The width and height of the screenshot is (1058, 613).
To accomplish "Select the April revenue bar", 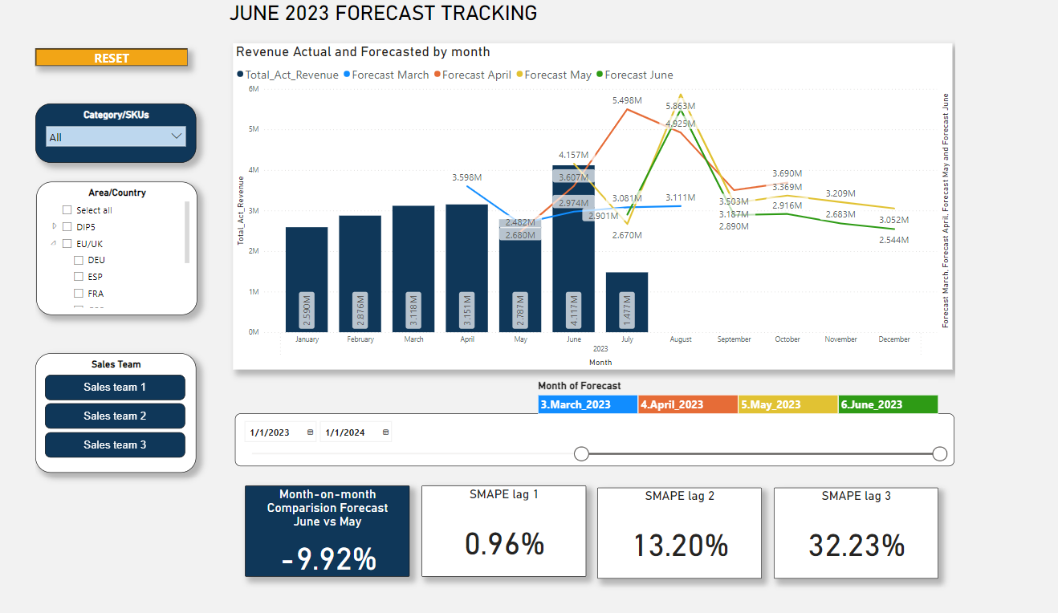I will [466, 268].
